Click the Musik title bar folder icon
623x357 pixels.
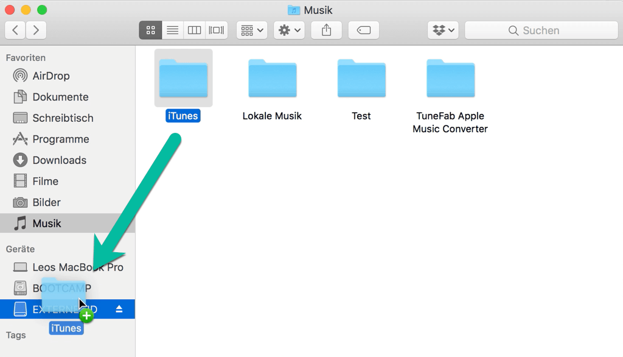click(294, 10)
